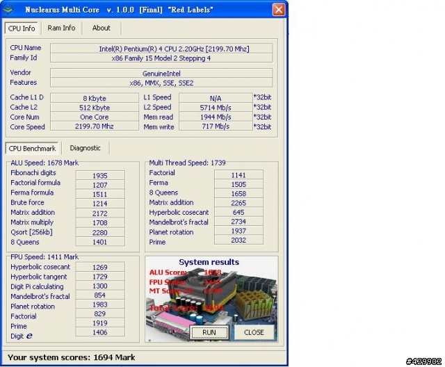Click the status bar text Your system scores
Viewport: 445px width, 367px height.
(72, 357)
